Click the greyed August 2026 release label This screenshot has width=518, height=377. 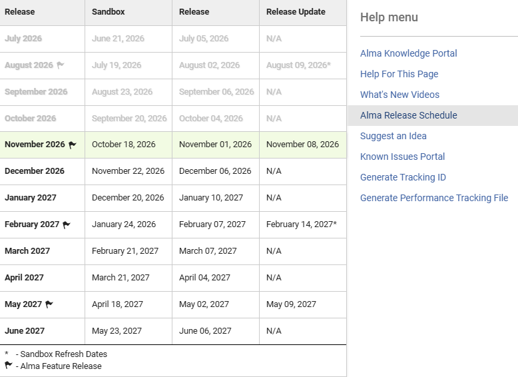(x=29, y=65)
